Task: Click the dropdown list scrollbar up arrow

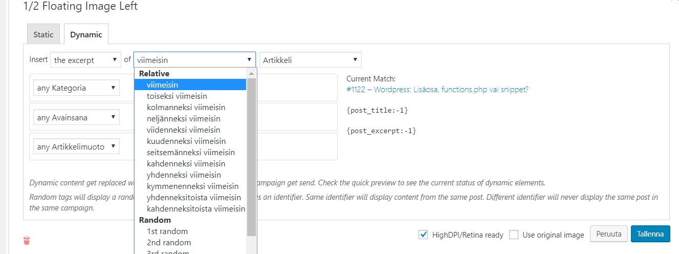Action: 251,74
